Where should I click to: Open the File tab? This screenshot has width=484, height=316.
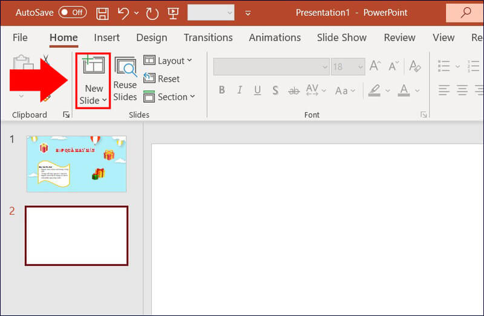(20, 38)
